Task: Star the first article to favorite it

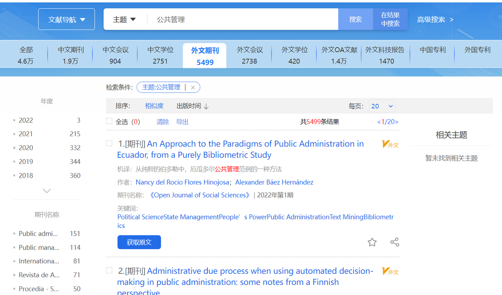Action: click(x=372, y=242)
